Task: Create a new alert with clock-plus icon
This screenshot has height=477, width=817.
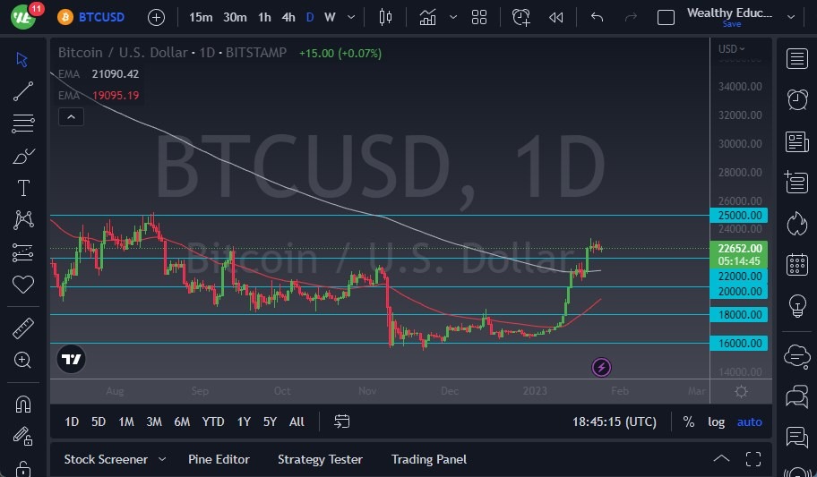Action: pos(520,17)
